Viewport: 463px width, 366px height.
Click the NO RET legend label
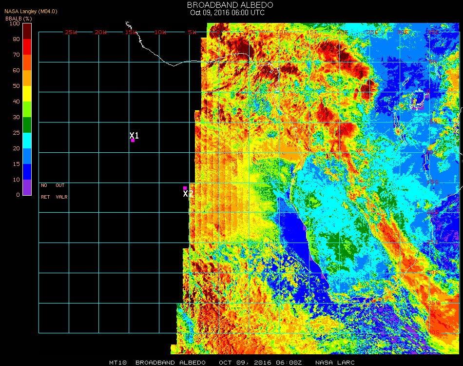click(44, 191)
